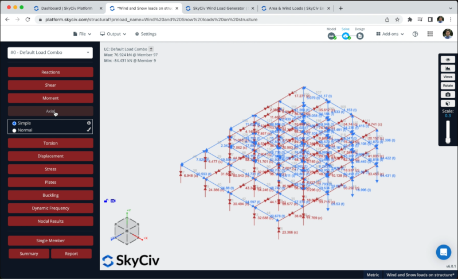Click the unlock icon beside the viewport
This screenshot has height=279, width=458.
(x=106, y=201)
